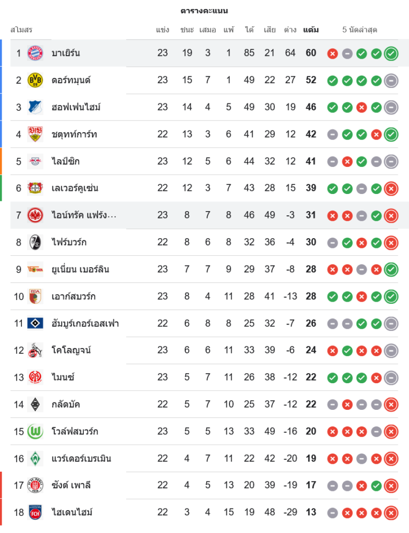Click the Bayern Munich club crest
409x533 pixels.
[x=35, y=53]
